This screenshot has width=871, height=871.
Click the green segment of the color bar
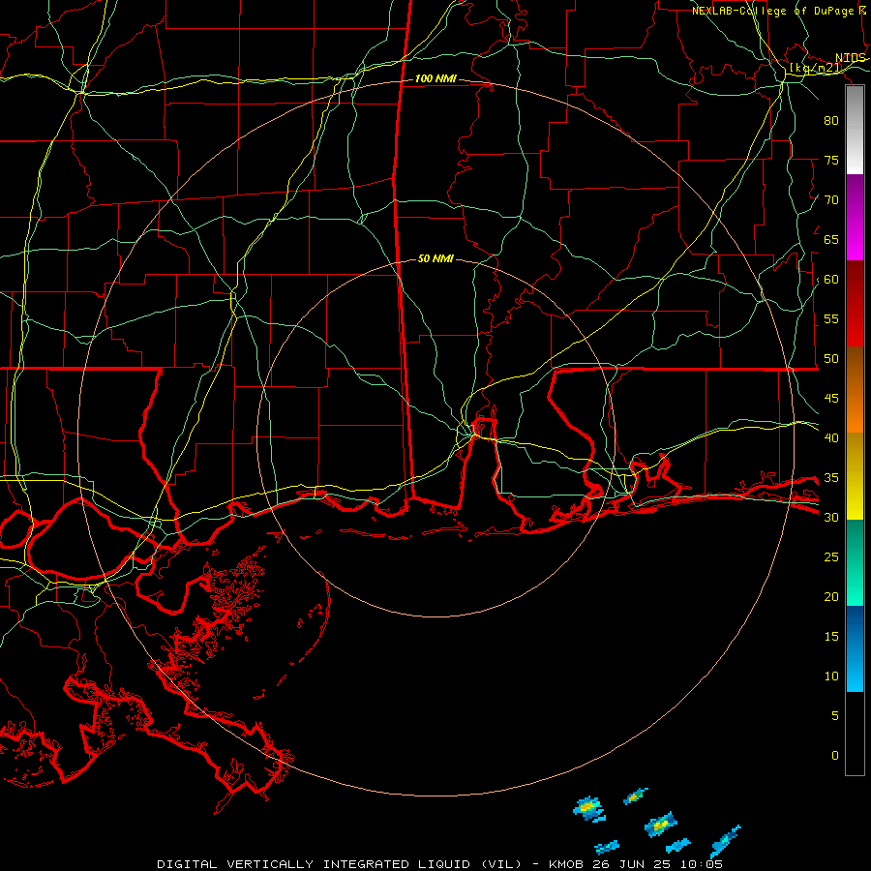pyautogui.click(x=855, y=562)
